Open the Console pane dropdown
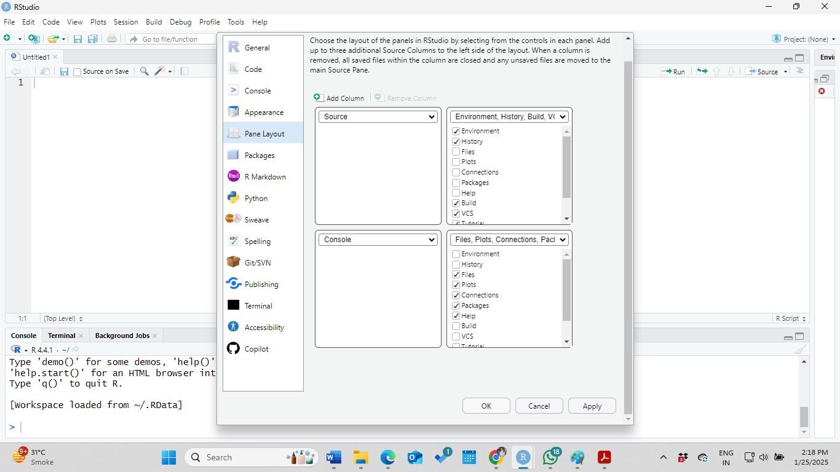The width and height of the screenshot is (840, 472). [x=378, y=240]
